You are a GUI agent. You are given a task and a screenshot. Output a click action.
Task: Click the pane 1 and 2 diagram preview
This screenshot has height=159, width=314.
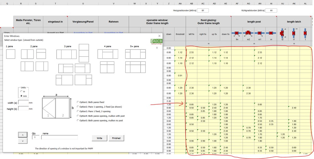[56, 108]
